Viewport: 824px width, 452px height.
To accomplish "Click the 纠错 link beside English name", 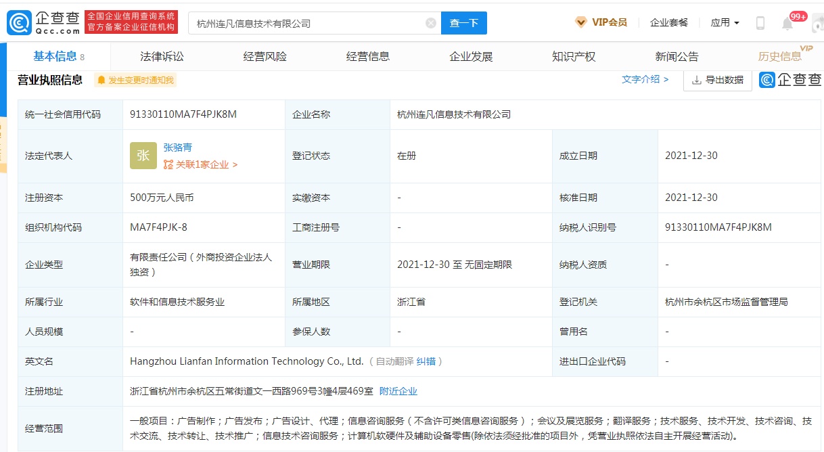I will point(426,361).
